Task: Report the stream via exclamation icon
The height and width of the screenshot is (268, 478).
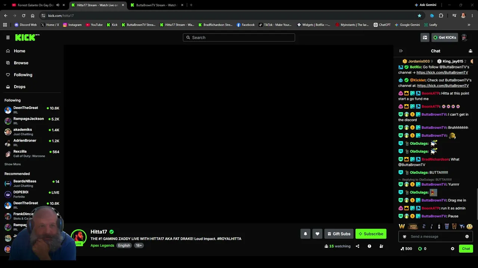Action: (369, 246)
